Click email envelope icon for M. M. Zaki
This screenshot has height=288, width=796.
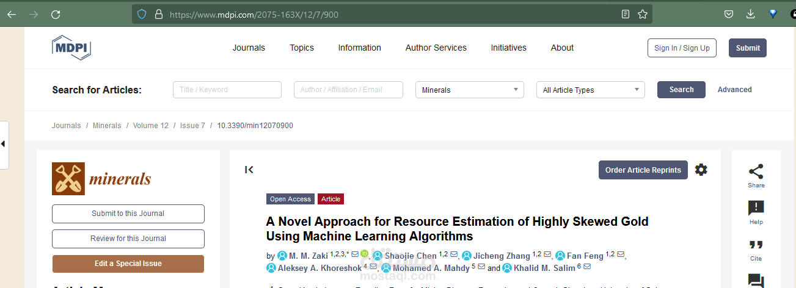coord(355,254)
